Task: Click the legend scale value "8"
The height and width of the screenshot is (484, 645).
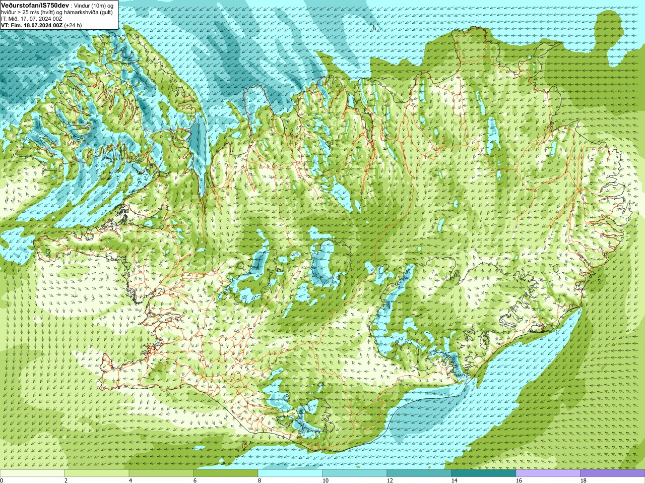Action: [260, 481]
